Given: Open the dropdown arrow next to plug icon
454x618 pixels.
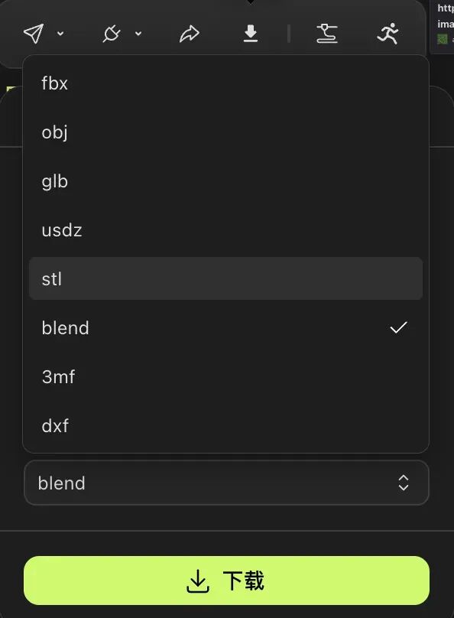Looking at the screenshot, I should 138,34.
